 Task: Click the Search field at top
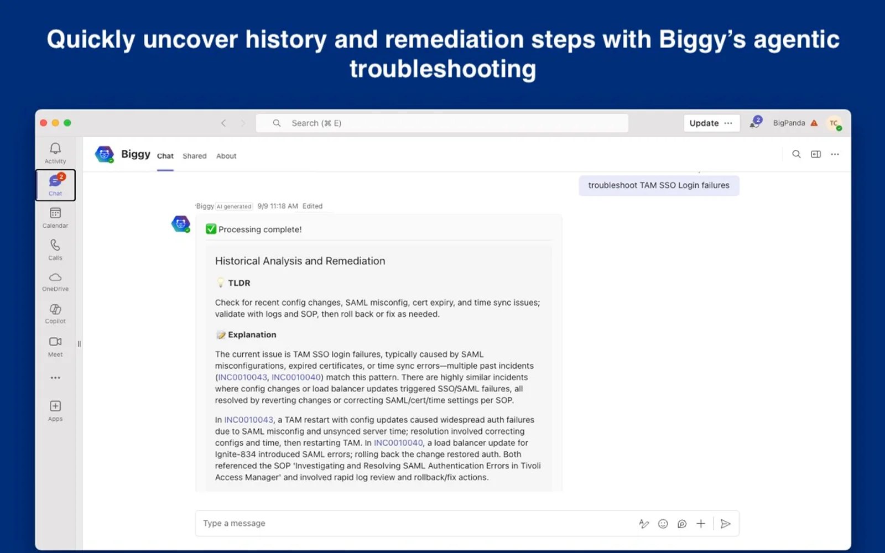pyautogui.click(x=442, y=123)
